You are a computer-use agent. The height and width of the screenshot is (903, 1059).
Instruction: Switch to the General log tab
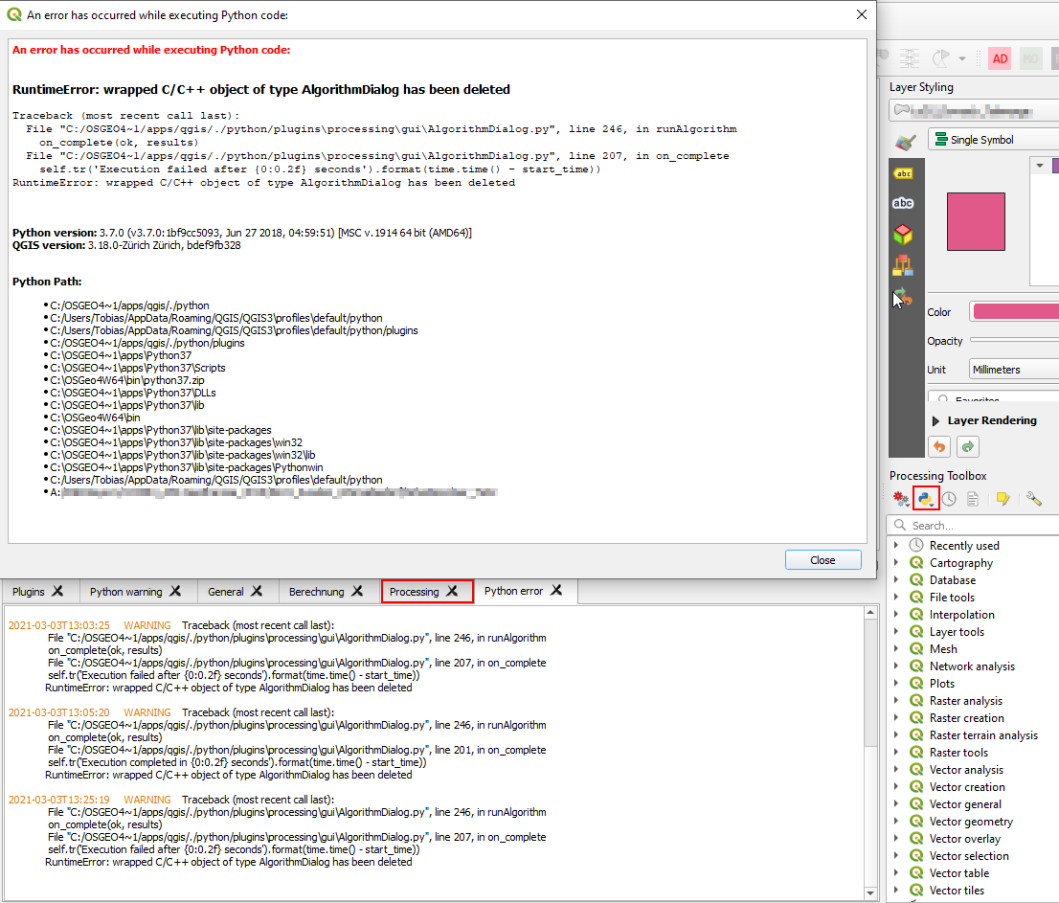(x=226, y=592)
